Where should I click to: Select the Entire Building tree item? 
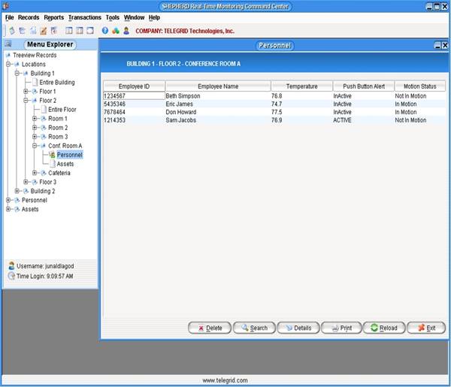pos(57,83)
